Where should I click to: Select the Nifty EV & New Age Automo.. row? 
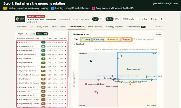point(42,83)
